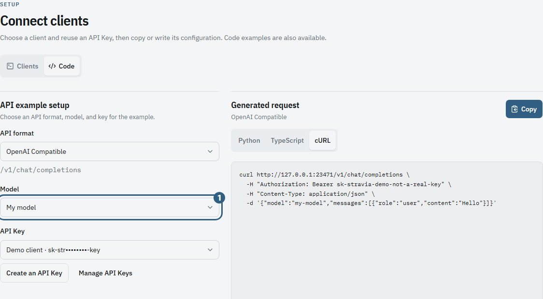This screenshot has height=299, width=543.
Task: Click the SETUP breadcrumb label
Action: [x=10, y=4]
